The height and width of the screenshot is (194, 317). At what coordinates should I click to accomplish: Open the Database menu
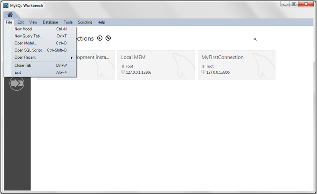(x=50, y=22)
